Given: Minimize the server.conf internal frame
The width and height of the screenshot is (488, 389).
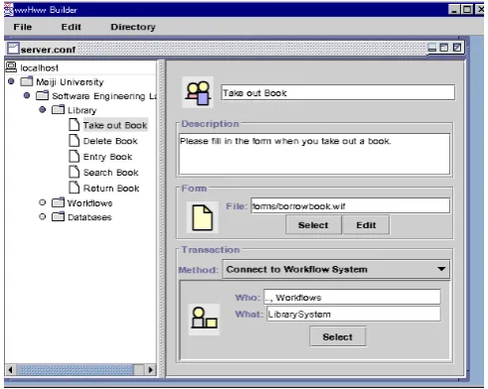Looking at the screenshot, I should click(x=432, y=48).
